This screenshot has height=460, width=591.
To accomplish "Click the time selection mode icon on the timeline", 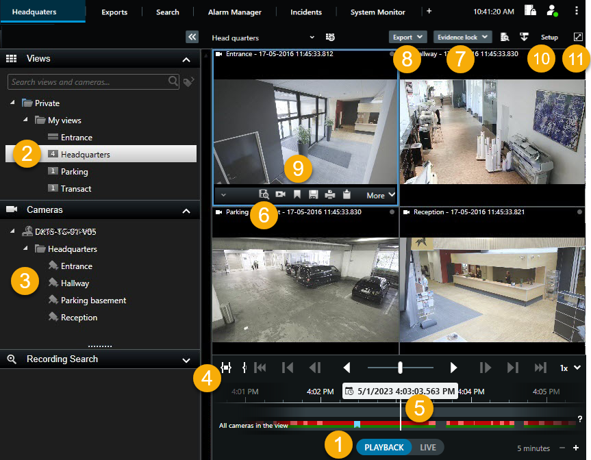I will (227, 368).
